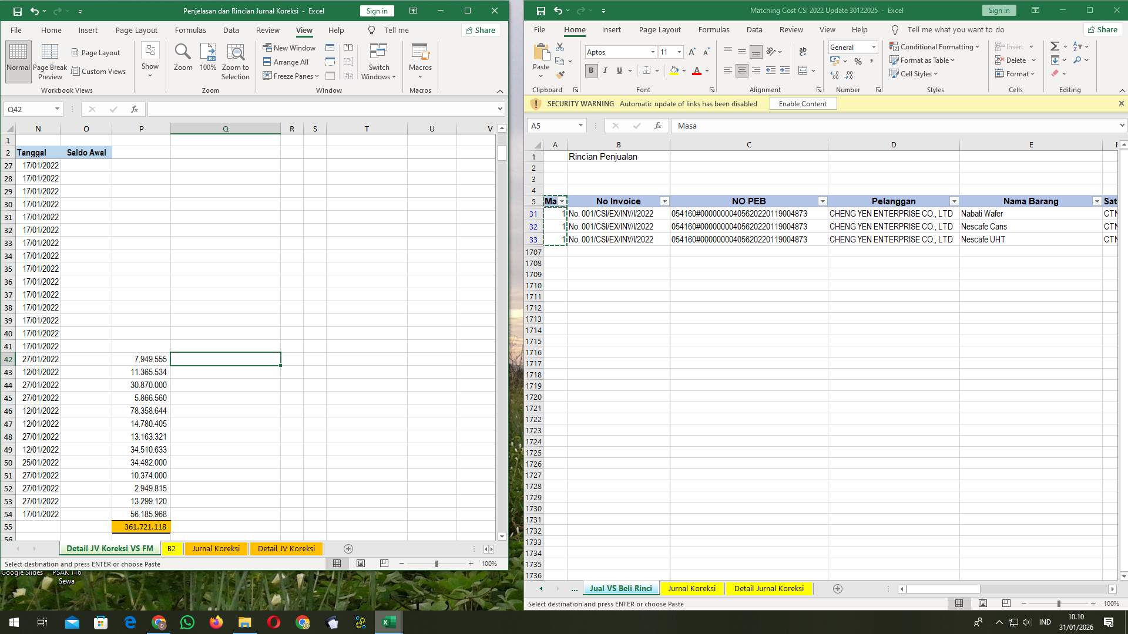Select the New Window command
This screenshot has width=1128, height=634.
click(x=289, y=48)
